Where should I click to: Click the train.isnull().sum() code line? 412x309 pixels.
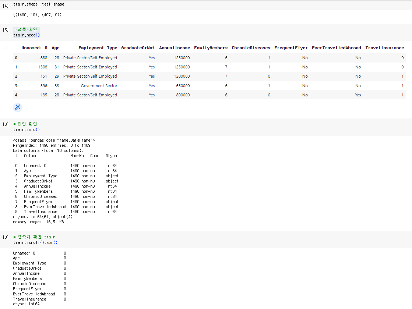pos(35,242)
